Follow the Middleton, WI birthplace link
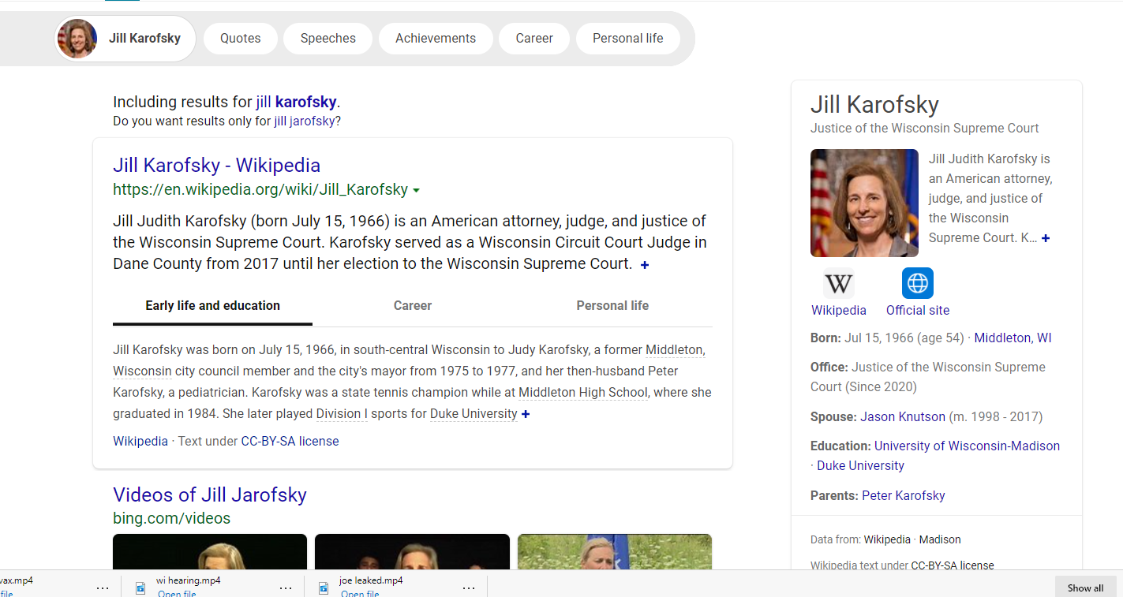Viewport: 1123px width, 597px height. (x=1013, y=338)
